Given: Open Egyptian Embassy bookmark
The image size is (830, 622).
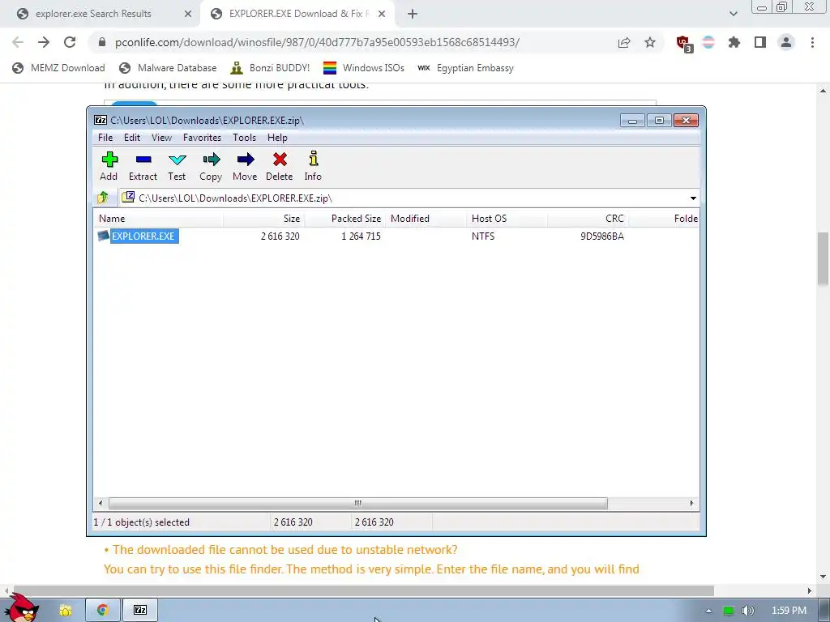Looking at the screenshot, I should 466,68.
